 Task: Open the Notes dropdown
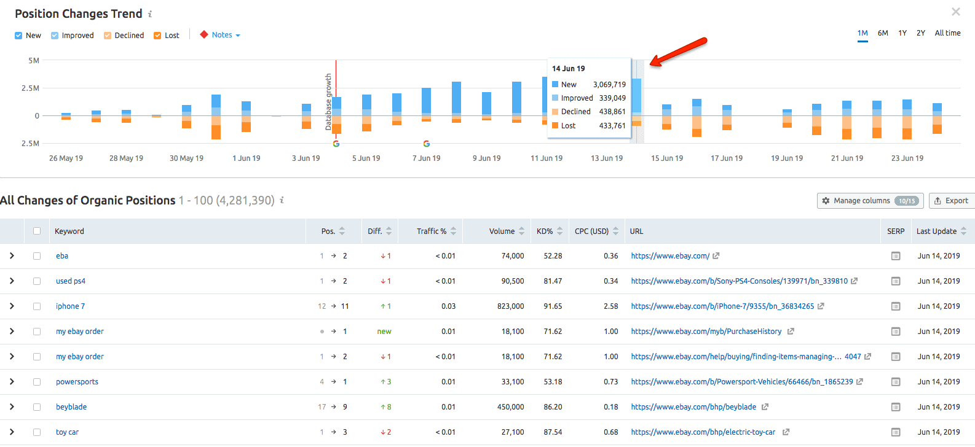[220, 35]
